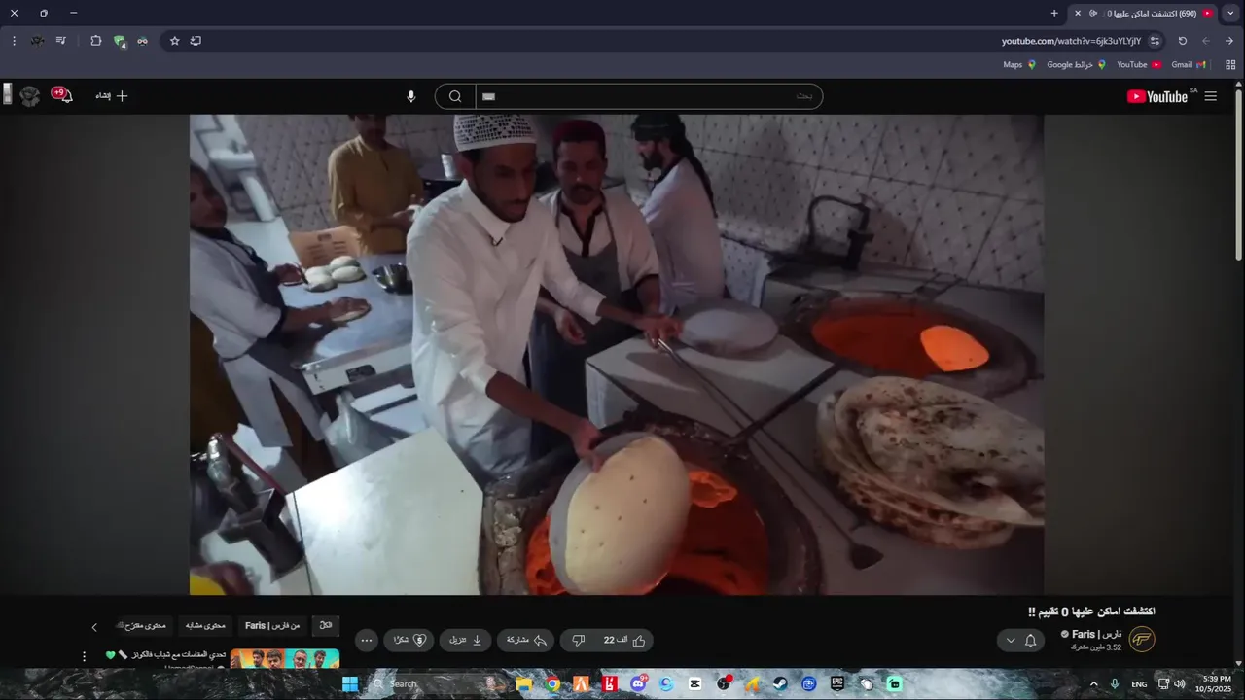The width and height of the screenshot is (1245, 700).
Task: Switch ENG input language indicator
Action: (1139, 684)
